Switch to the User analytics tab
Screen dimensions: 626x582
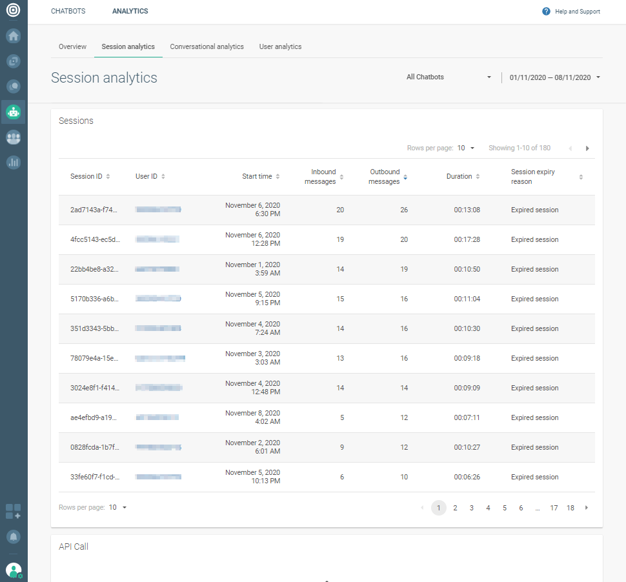point(280,47)
